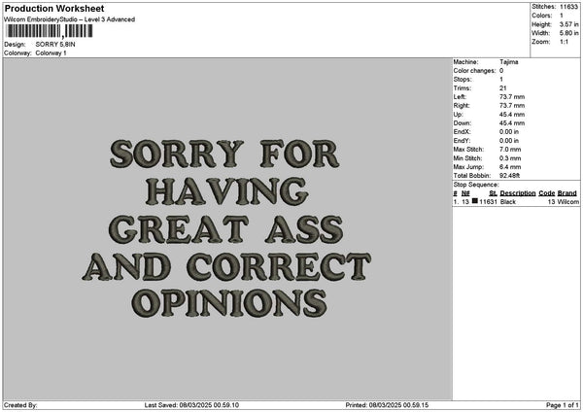
Task: Click the Down value 45.4 mm
Action: [x=512, y=123]
